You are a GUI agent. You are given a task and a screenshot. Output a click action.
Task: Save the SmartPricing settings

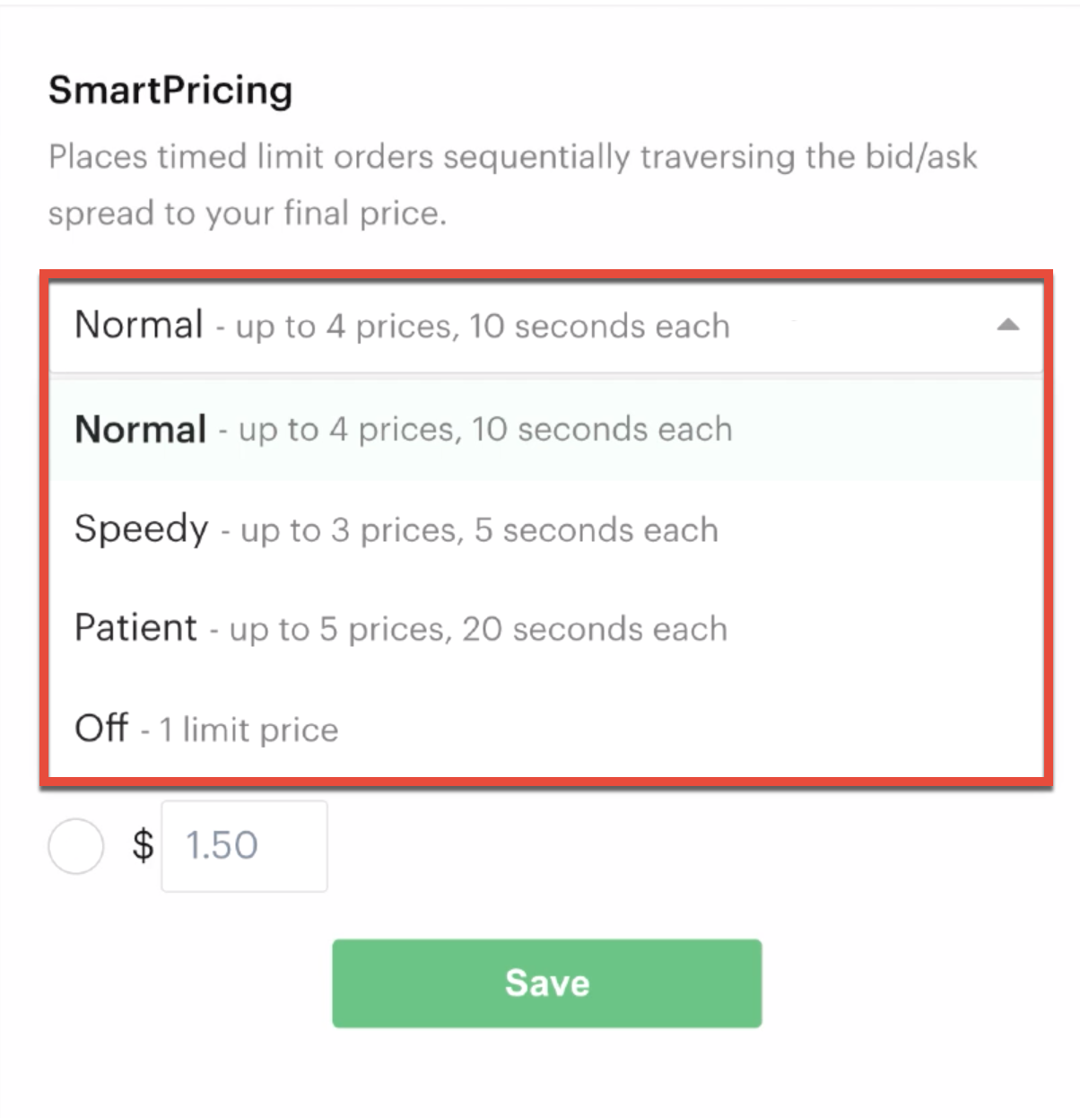[546, 983]
